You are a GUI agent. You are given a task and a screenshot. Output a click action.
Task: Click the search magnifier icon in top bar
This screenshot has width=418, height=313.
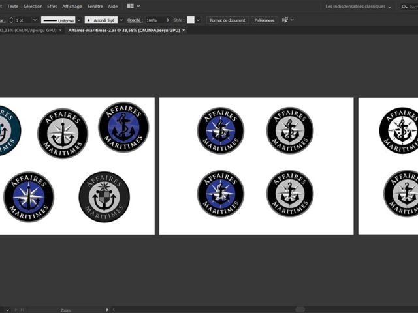[404, 7]
